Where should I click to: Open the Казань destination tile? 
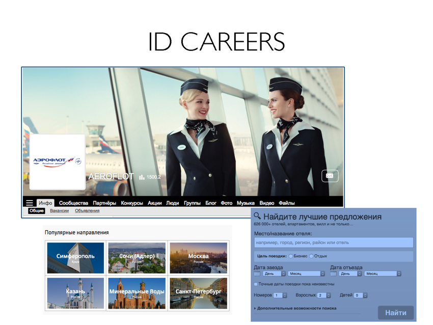(75, 293)
